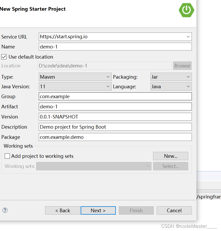Click the /springfran text in background window

209,197
